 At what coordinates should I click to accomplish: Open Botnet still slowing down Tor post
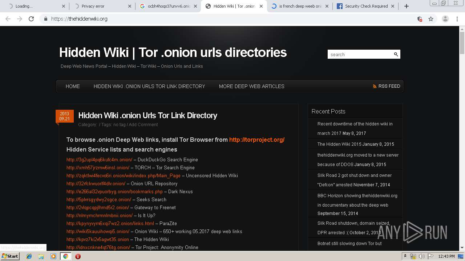pyautogui.click(x=349, y=244)
